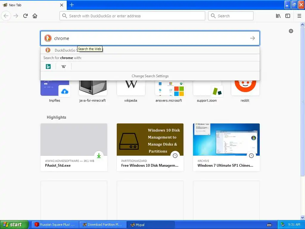Switch to Mypal taskbar item
The width and height of the screenshot is (305, 229).
coord(150,225)
